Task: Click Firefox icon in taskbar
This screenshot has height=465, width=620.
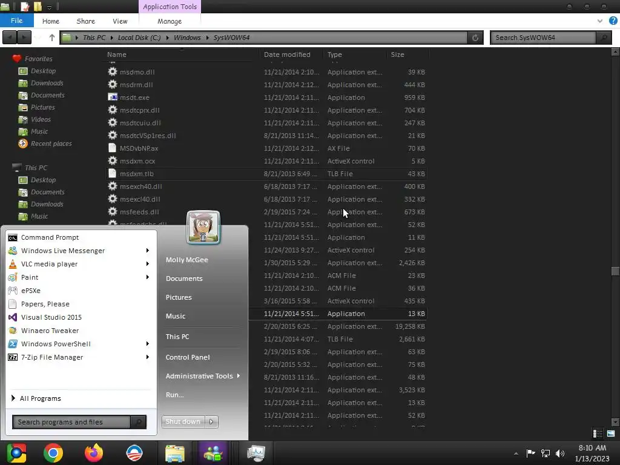Action: click(94, 453)
